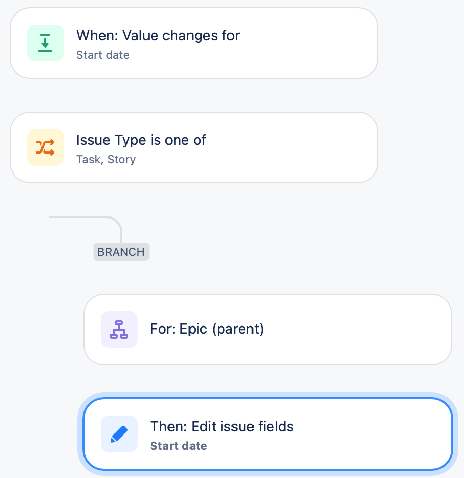Viewport: 464px width, 478px height.
Task: Open the 'For: Epic (parent)' branch card
Action: [x=267, y=330]
